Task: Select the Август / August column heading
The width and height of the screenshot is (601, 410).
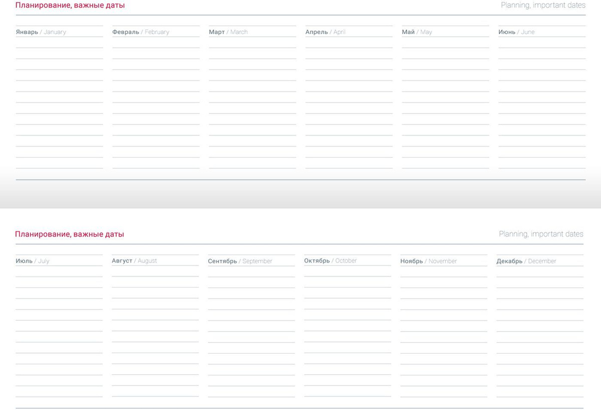Action: pyautogui.click(x=134, y=260)
